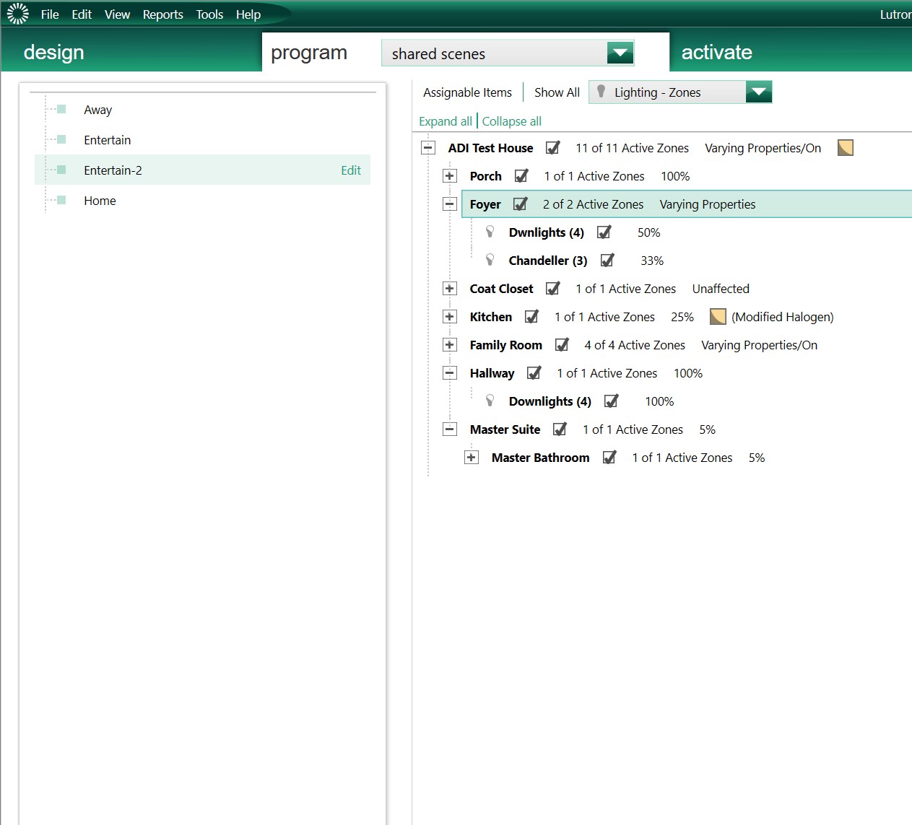Click Edit next to Entertain-2
912x825 pixels.
(x=351, y=170)
